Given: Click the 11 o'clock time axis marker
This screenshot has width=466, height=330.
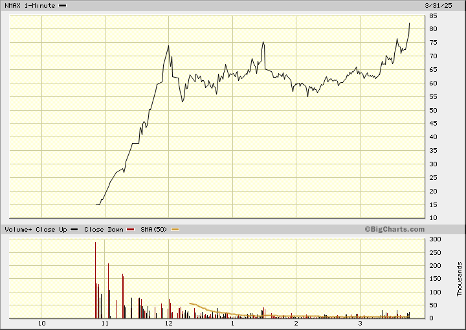Looking at the screenshot, I should tap(105, 323).
